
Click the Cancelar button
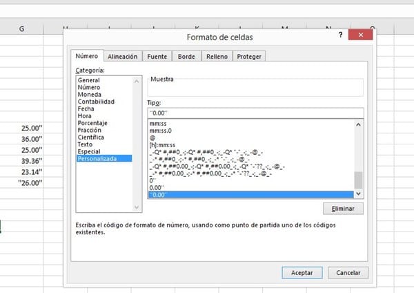click(x=348, y=272)
